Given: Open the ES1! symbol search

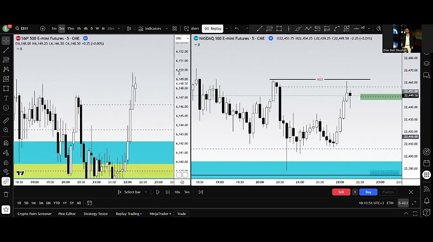Looking at the screenshot, I should pyautogui.click(x=22, y=28).
